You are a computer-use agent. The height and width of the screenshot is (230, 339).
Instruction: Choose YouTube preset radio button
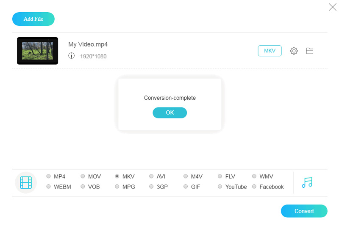coord(220,186)
